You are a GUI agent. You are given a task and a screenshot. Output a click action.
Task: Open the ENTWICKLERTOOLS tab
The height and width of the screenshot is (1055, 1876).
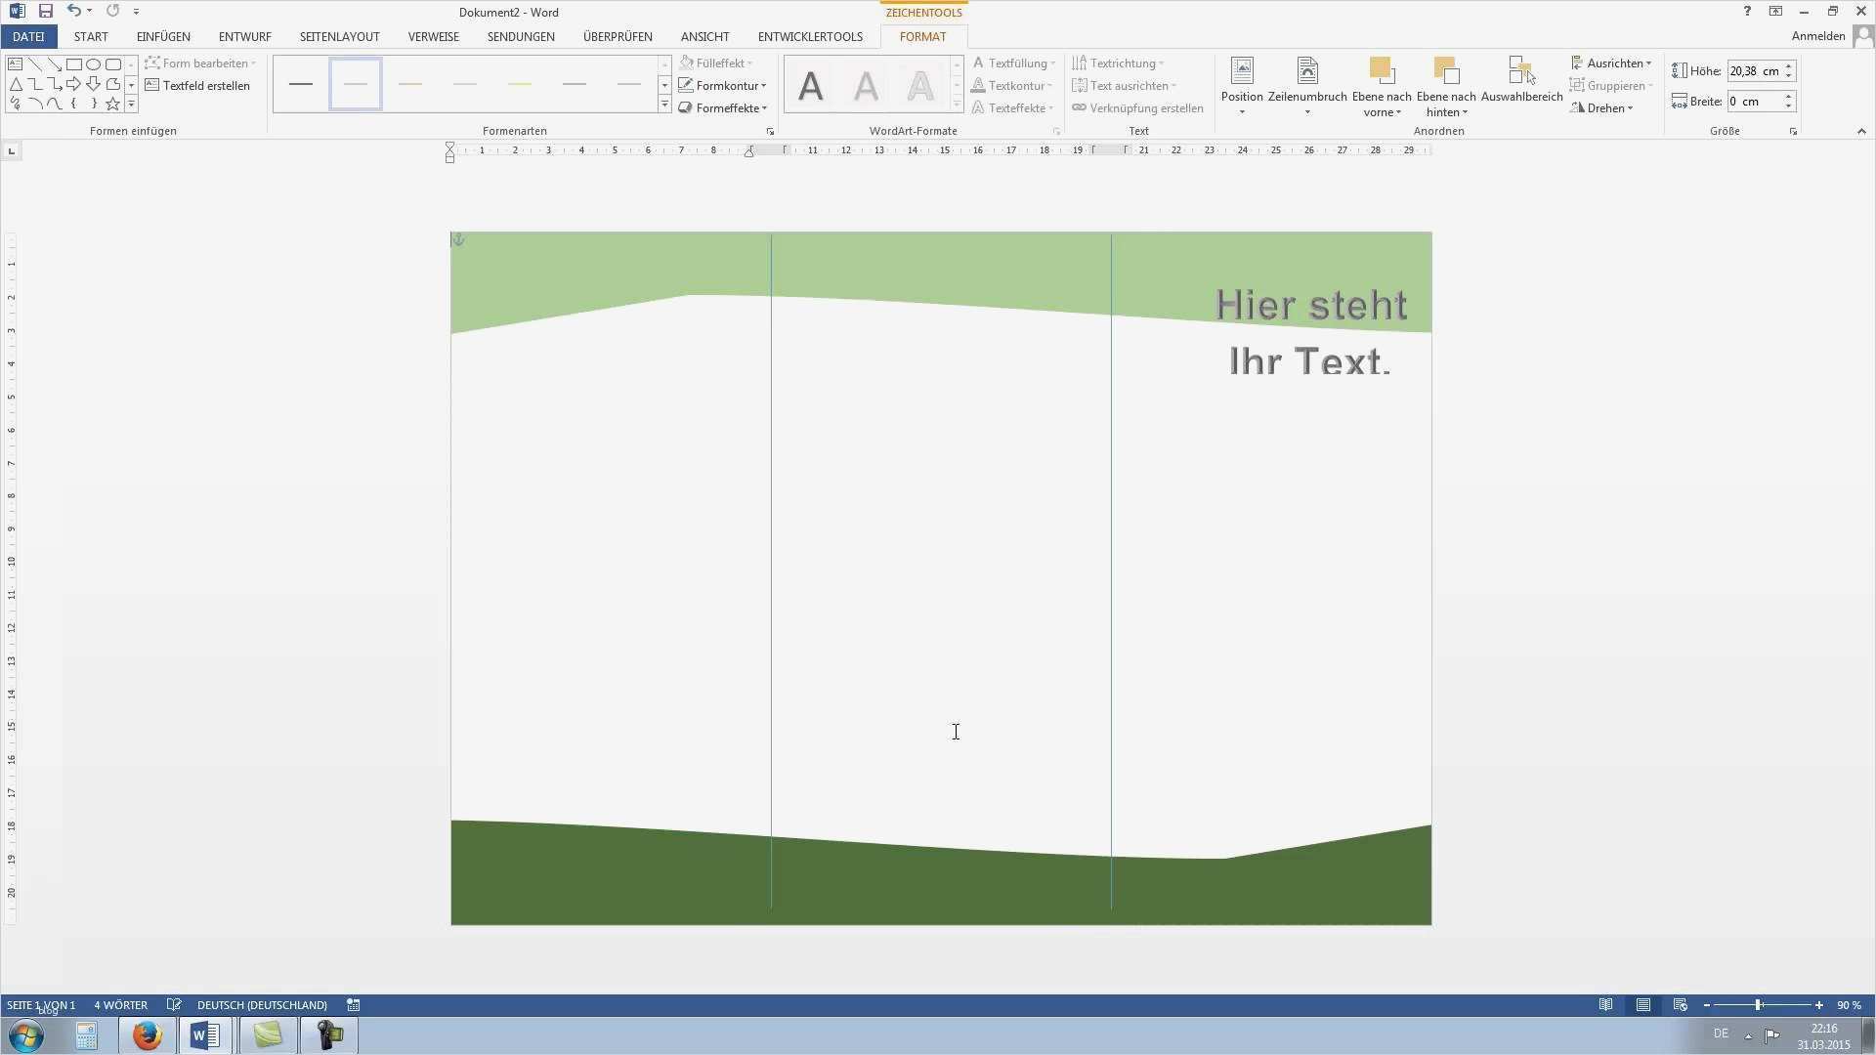click(810, 36)
